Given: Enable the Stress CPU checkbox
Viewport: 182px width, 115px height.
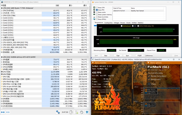Looking at the screenshot, I should tap(97, 8).
